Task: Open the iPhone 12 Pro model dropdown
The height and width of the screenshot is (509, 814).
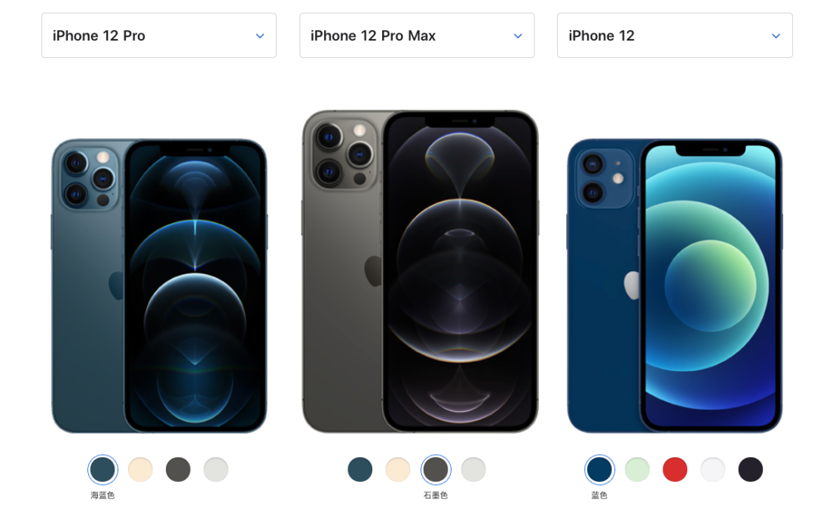Action: coord(159,36)
